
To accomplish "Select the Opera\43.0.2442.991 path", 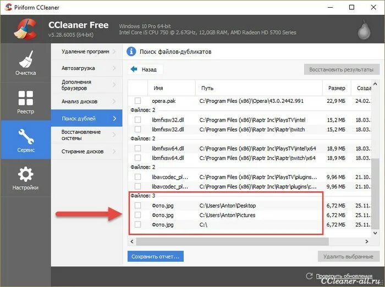I will pos(251,101).
